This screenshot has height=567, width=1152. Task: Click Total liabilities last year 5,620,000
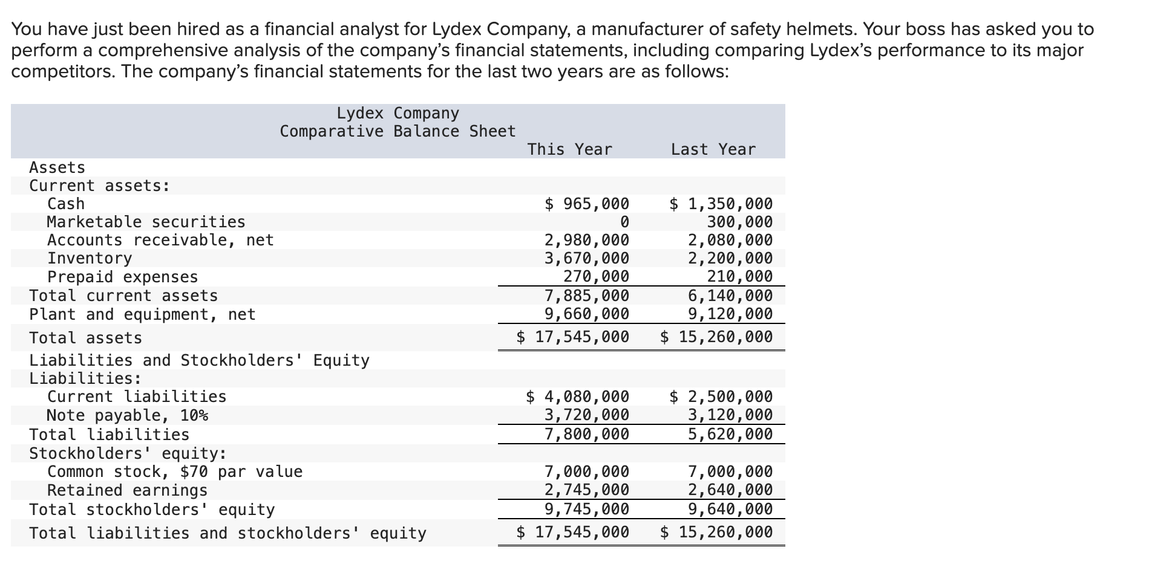730,435
